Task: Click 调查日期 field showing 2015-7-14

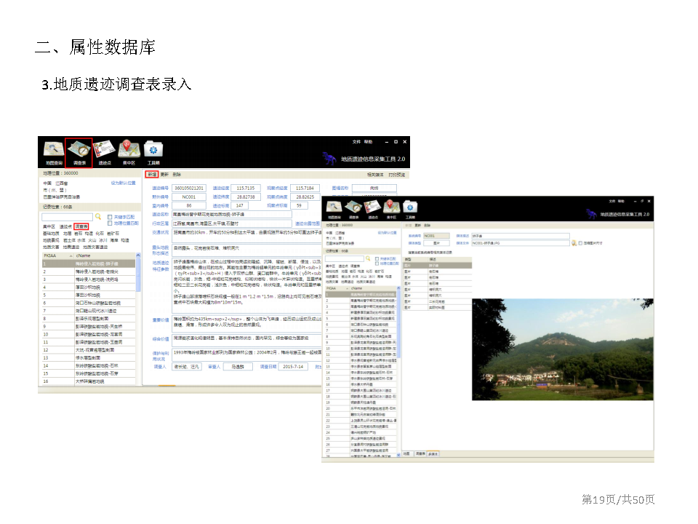Action: (293, 366)
